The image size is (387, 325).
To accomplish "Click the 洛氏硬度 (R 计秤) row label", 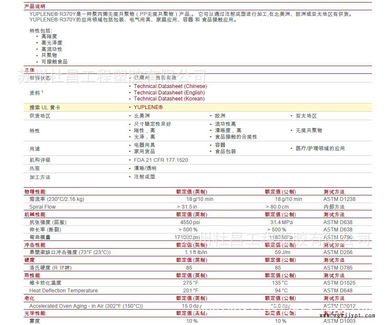I will coord(51,268).
